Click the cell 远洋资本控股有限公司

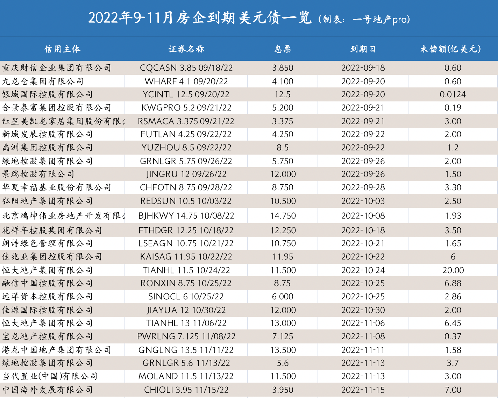coord(48,297)
